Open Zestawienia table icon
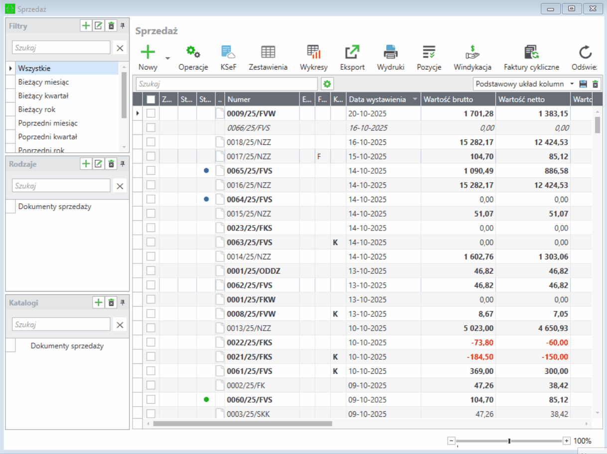Viewport: 607px width, 454px height. coord(268,52)
